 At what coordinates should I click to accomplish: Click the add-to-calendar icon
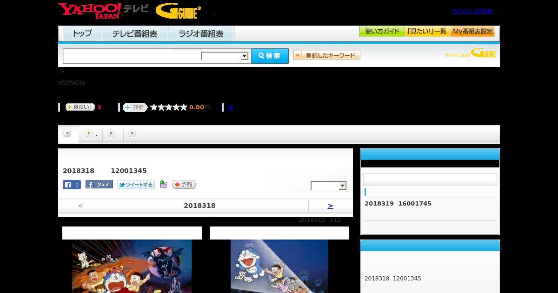coord(163,184)
